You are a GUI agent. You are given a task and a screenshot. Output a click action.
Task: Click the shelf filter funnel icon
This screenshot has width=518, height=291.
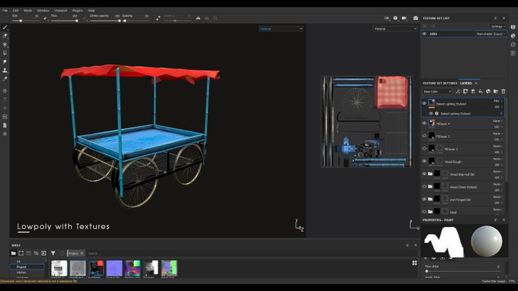[x=53, y=253]
